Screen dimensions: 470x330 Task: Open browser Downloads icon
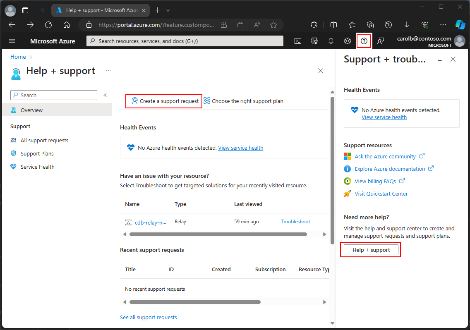point(407,25)
